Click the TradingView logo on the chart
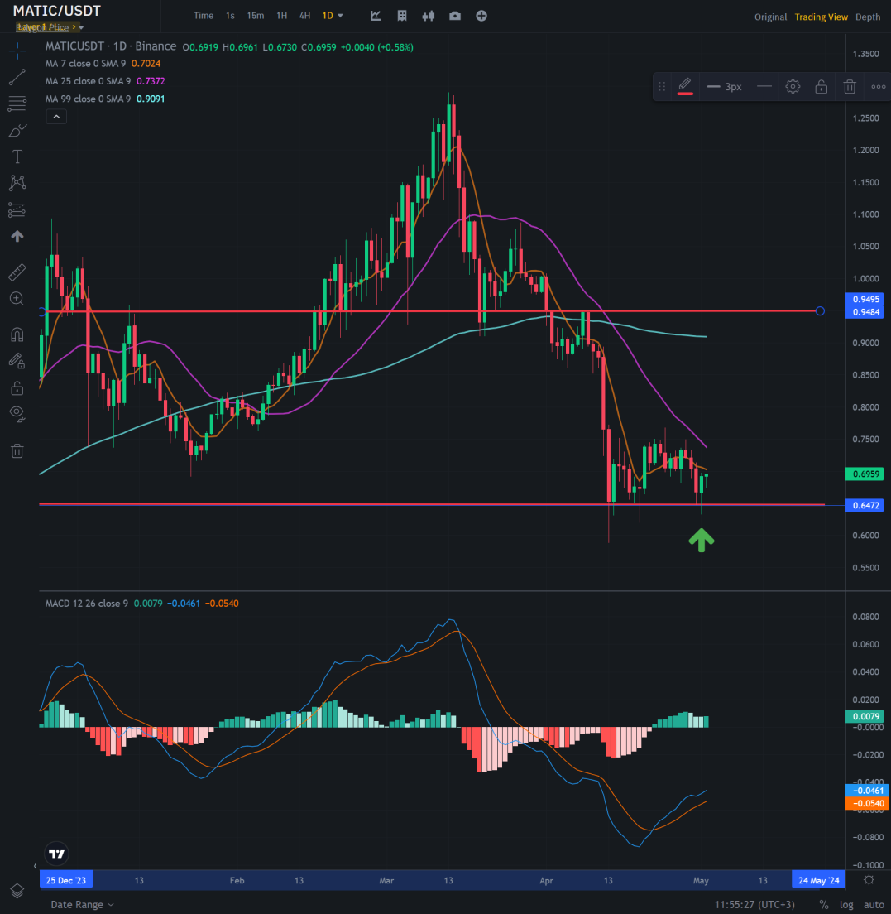 (55, 854)
